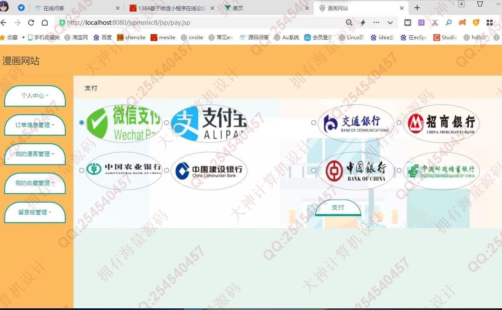Open the shensite bookmark
Image resolution: width=502 pixels, height=310 pixels.
pyautogui.click(x=131, y=38)
